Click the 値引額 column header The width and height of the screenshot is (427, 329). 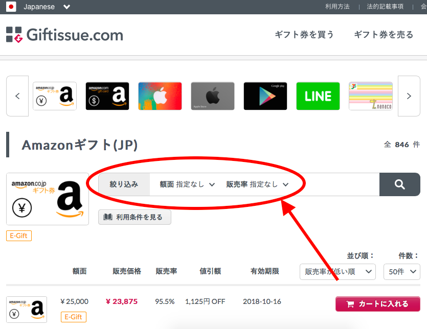[x=210, y=271]
